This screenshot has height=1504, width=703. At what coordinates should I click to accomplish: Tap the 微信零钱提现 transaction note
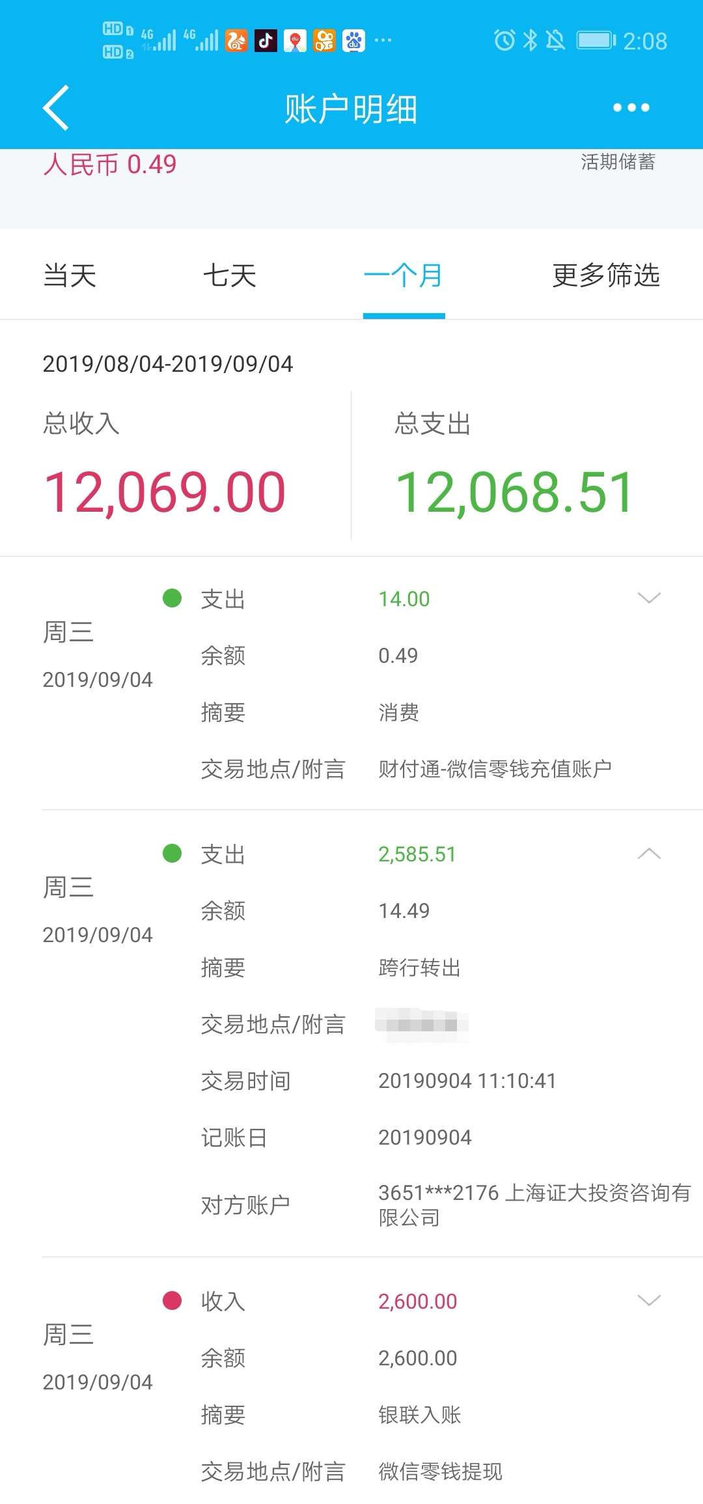pos(441,1471)
